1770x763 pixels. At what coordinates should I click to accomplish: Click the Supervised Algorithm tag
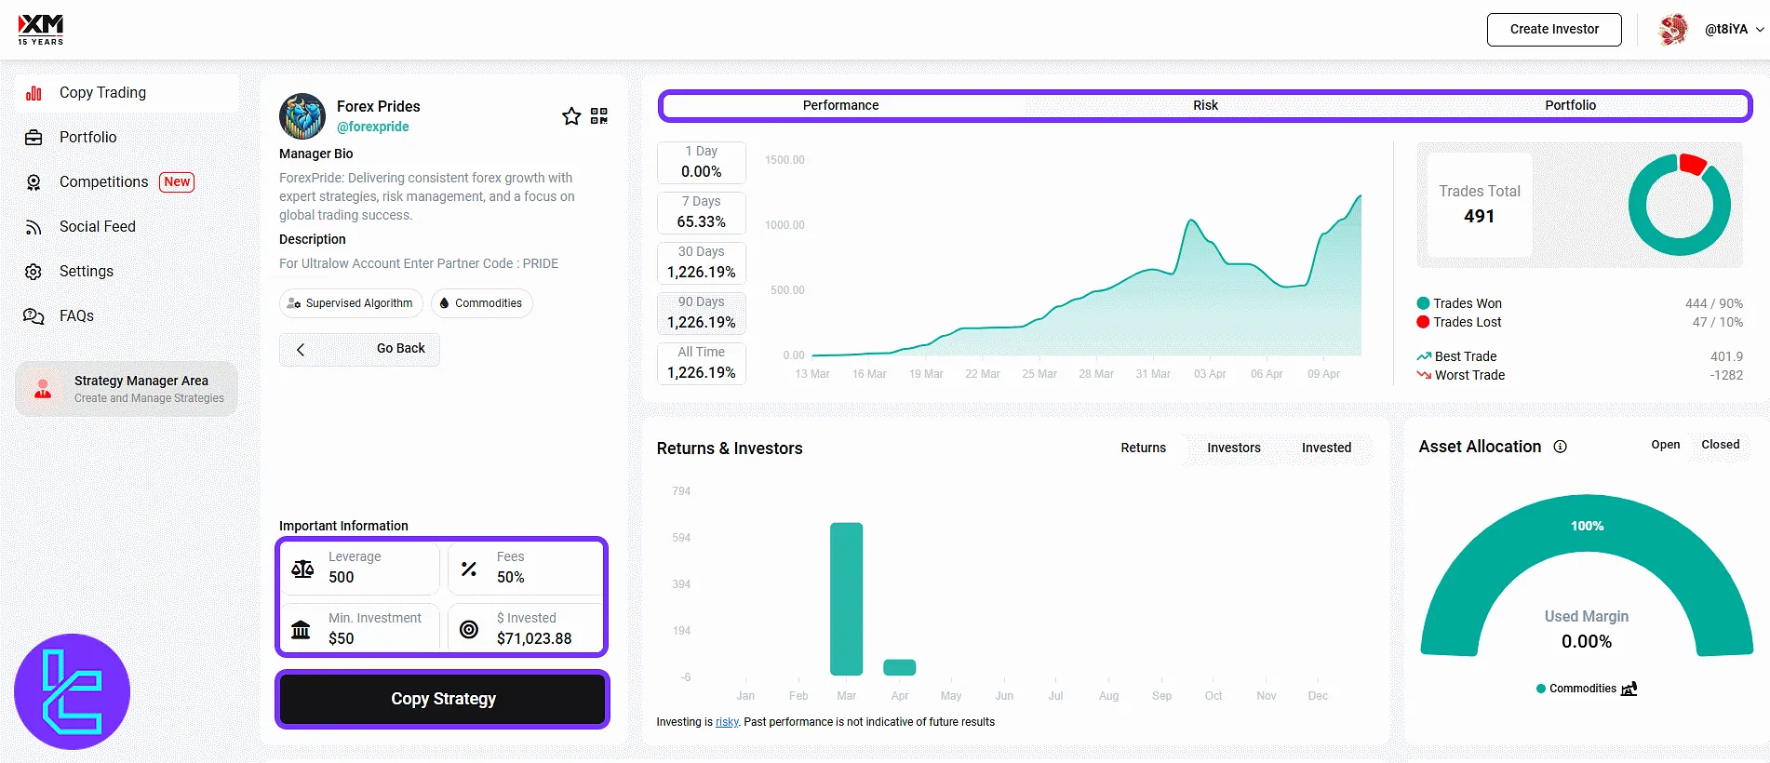[351, 303]
